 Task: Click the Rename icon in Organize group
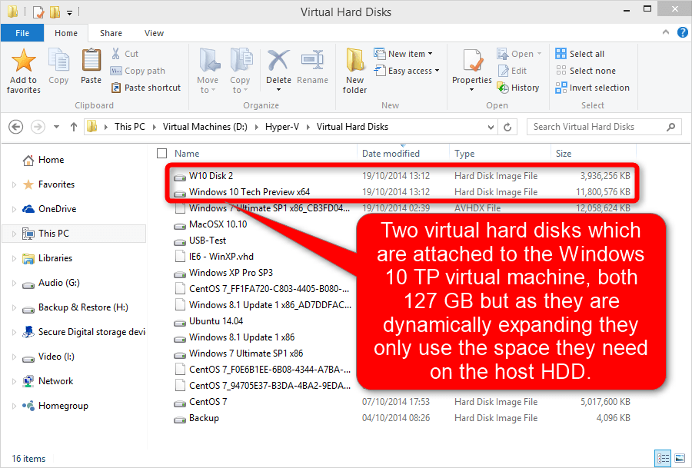click(x=312, y=60)
